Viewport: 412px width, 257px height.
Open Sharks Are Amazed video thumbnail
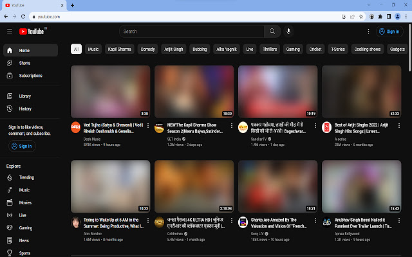pyautogui.click(x=277, y=186)
